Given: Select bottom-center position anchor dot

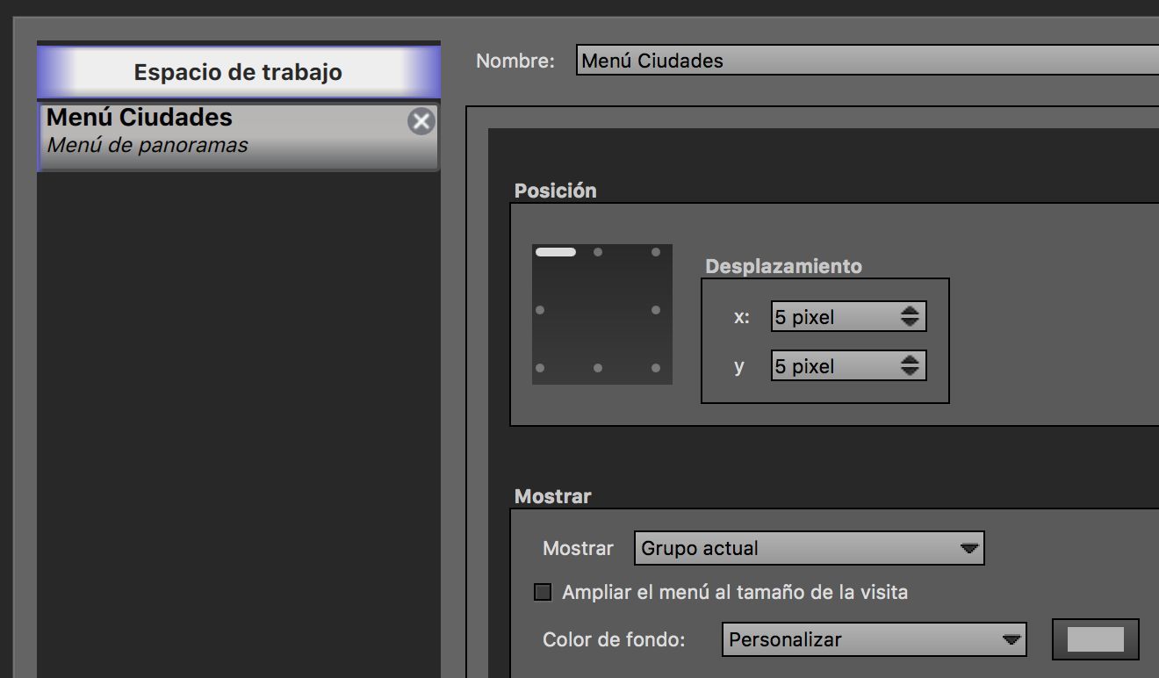Looking at the screenshot, I should (598, 368).
